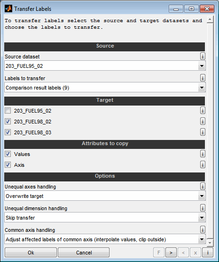Viewport: 219px width, 262px height.
Task: Uncheck the Values attribute checkbox
Action: click(8, 154)
